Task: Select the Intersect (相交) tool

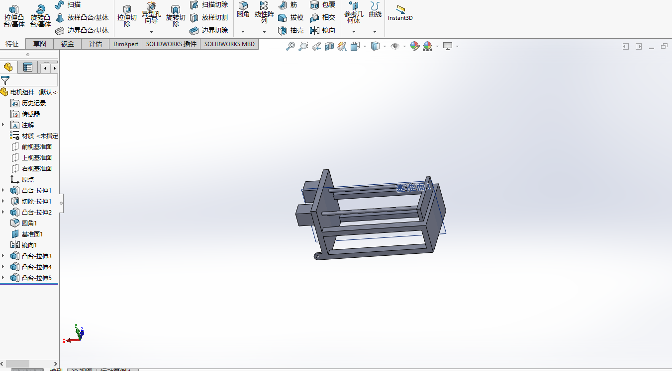Action: pos(322,17)
